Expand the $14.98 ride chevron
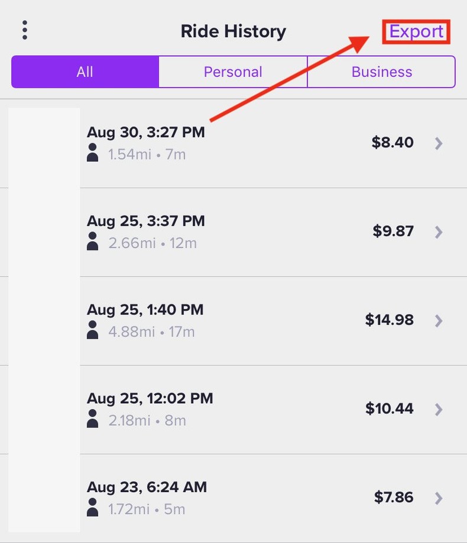 [x=439, y=320]
